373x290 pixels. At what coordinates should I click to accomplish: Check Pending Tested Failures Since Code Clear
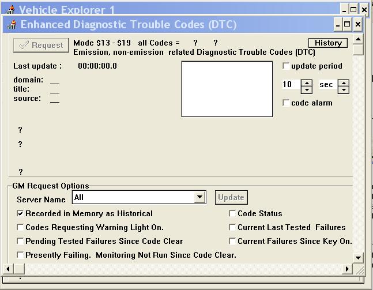[x=21, y=242]
